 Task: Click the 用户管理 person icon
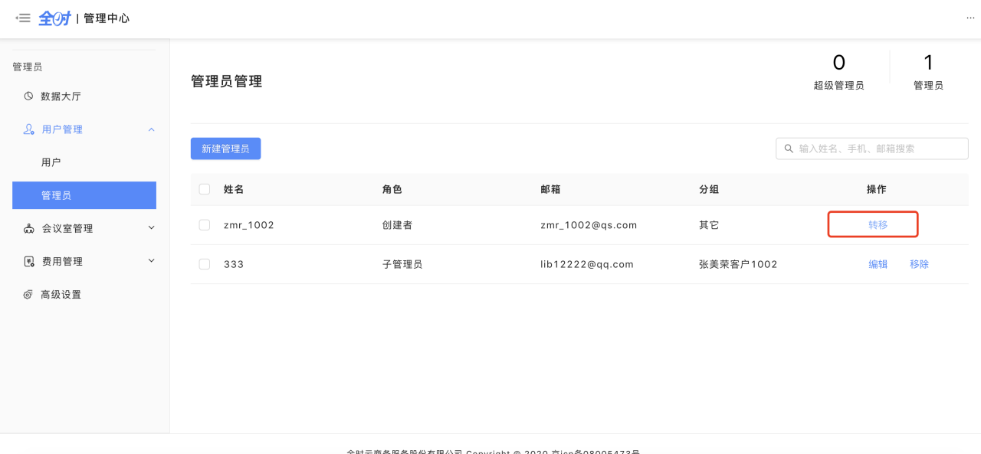pyautogui.click(x=29, y=129)
